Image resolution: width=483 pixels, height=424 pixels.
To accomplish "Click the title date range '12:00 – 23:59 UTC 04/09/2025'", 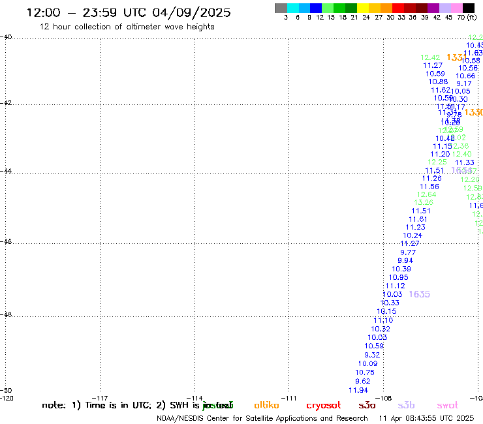I will pos(129,12).
